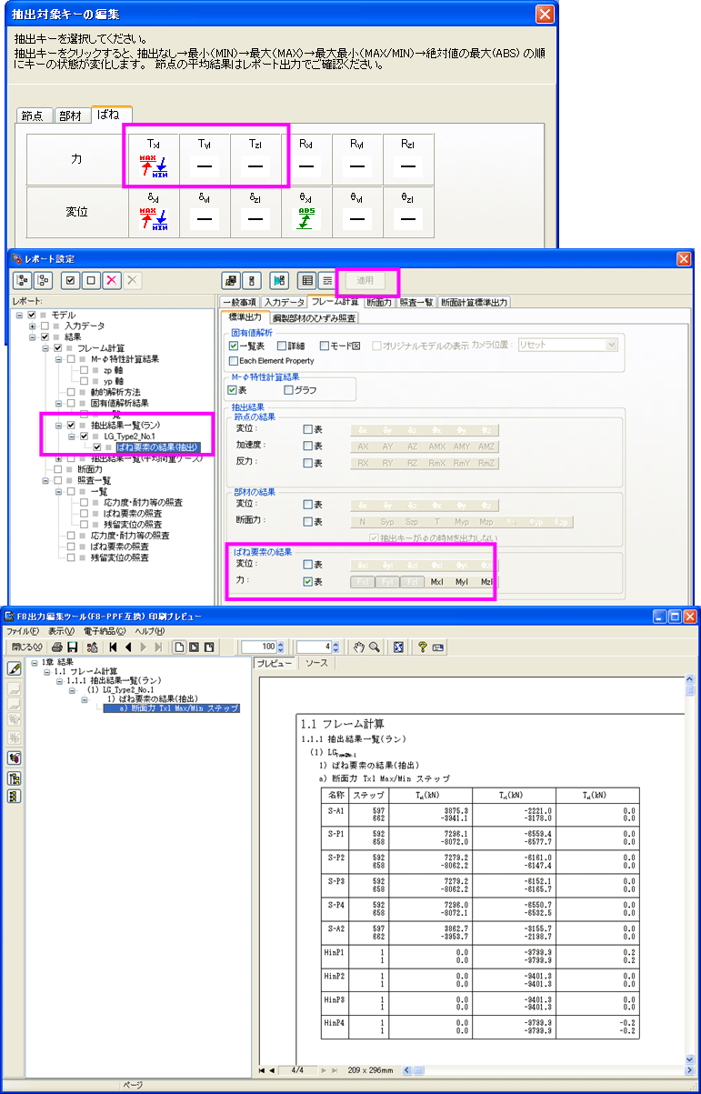Click the 適用 apply button
Viewport: 701px width, 1094px height.
[x=366, y=280]
